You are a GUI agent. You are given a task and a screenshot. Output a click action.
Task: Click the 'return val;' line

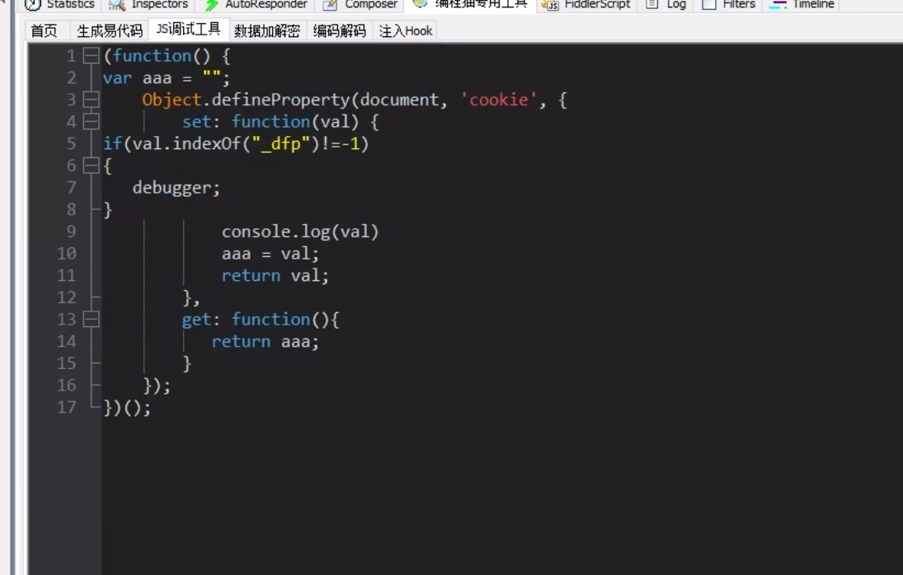click(x=275, y=275)
